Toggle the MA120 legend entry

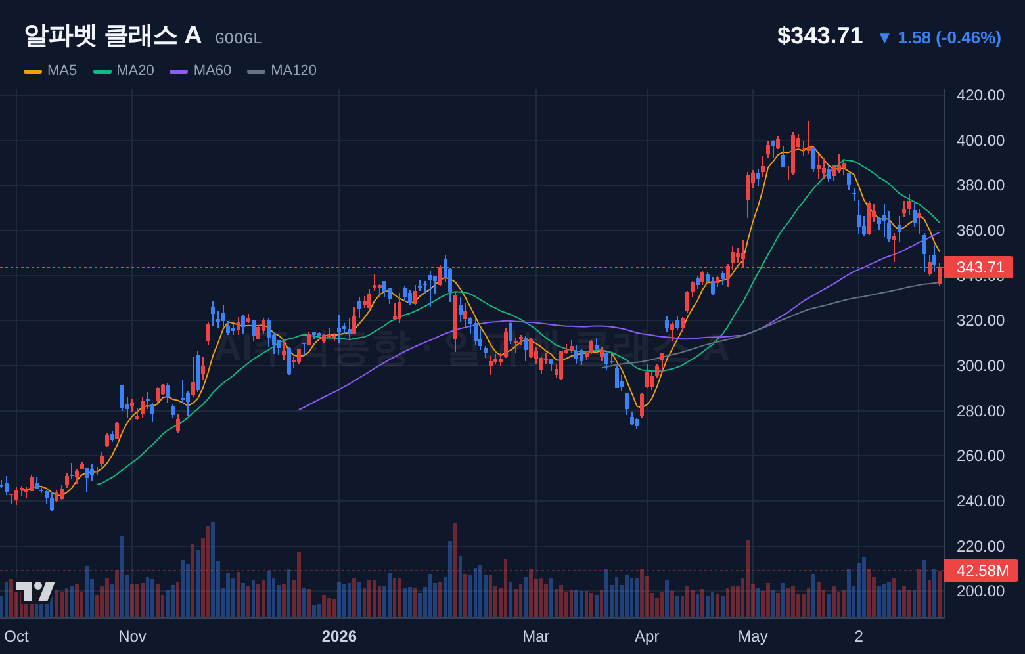282,70
